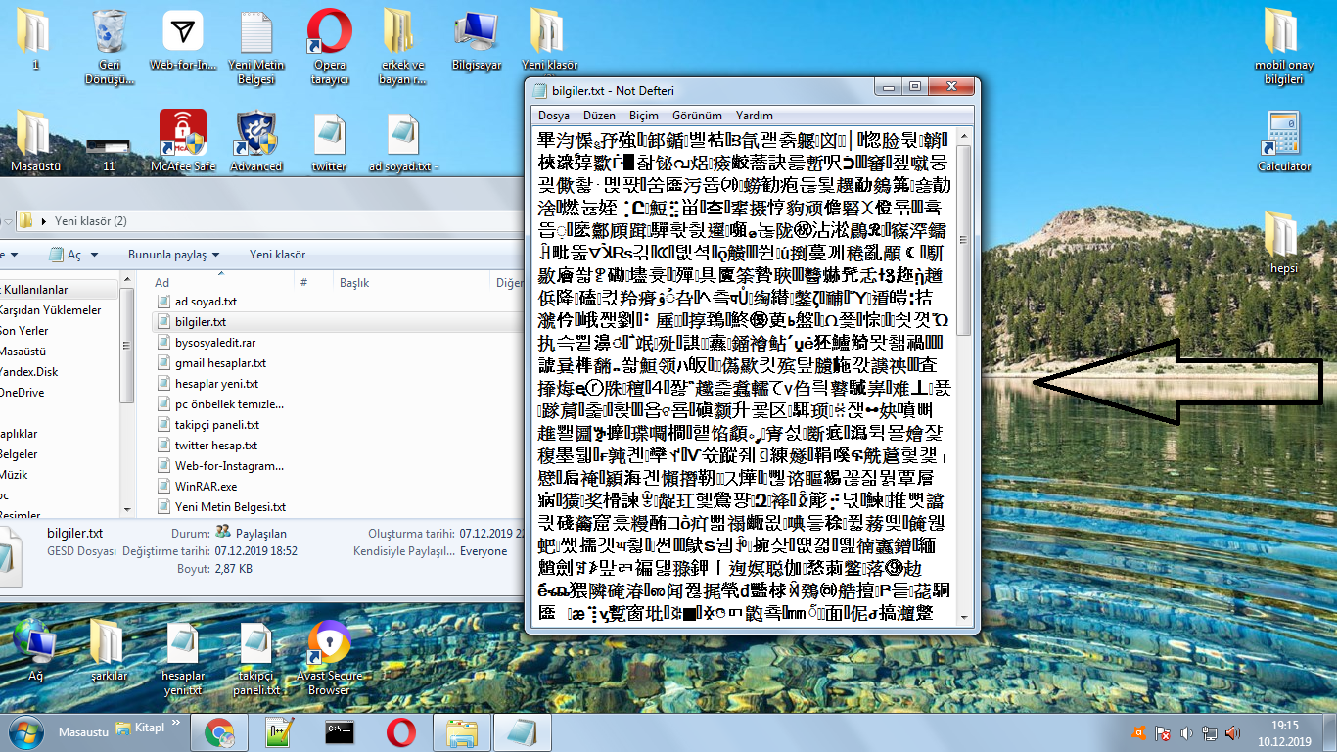Open the Action Center flag tray icon
This screenshot has height=752, width=1337.
point(1164,732)
